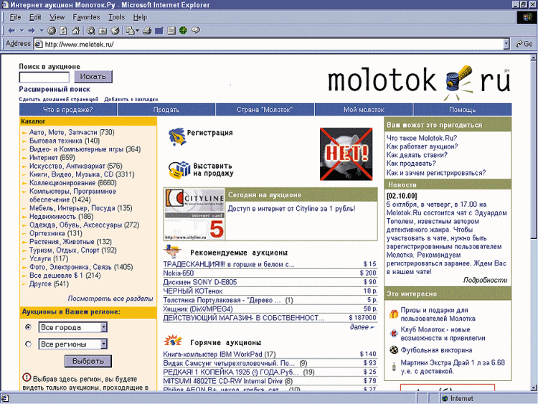Click the Клуб Молоток icon
The height and width of the screenshot is (404, 538).
coord(394,333)
